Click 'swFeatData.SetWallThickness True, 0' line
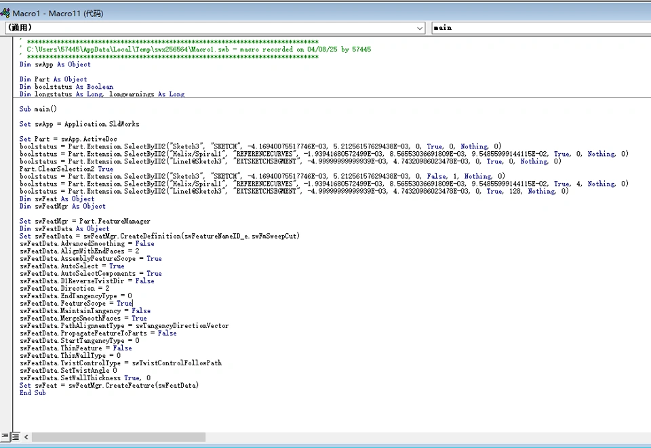This screenshot has width=651, height=448. (x=85, y=378)
